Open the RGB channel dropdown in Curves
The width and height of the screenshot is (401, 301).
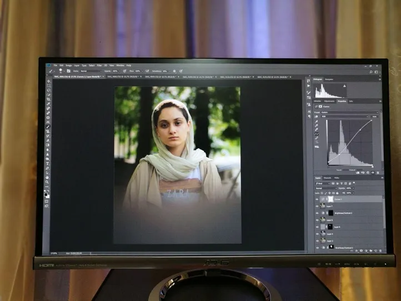point(345,117)
